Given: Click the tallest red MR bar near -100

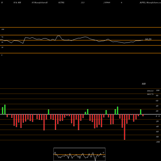Looking at the screenshot, I should 125,127.
